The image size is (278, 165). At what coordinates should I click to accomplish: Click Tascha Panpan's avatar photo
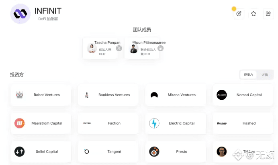tap(92, 48)
